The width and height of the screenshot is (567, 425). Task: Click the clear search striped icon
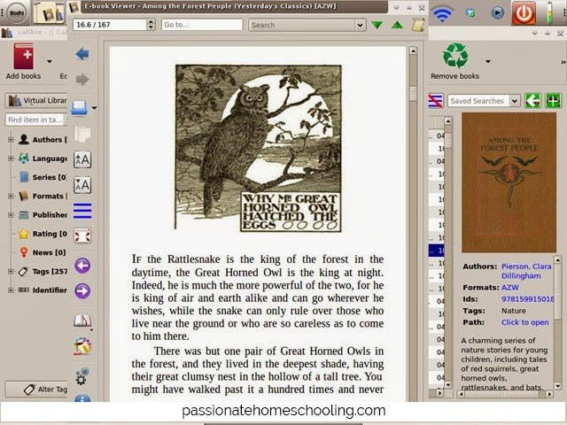pos(435,101)
